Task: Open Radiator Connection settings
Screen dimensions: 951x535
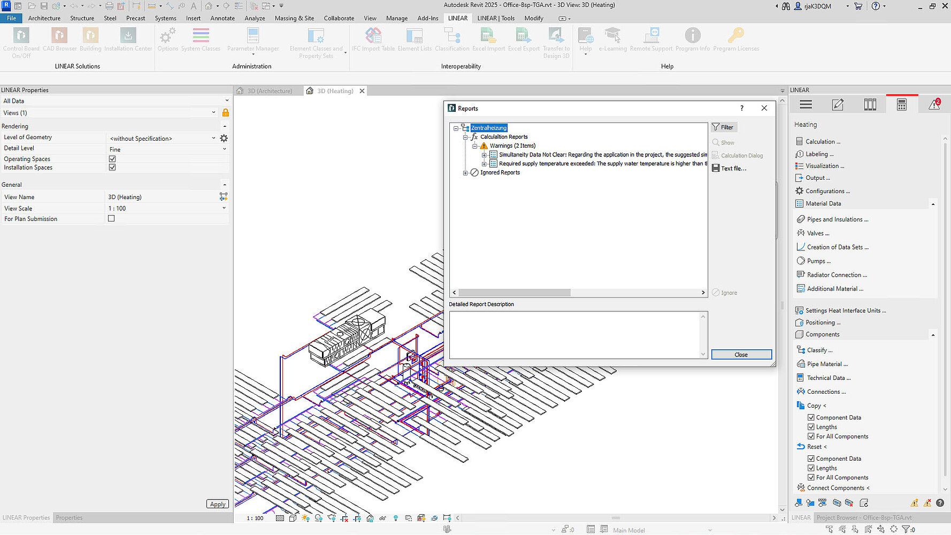Action: (837, 275)
